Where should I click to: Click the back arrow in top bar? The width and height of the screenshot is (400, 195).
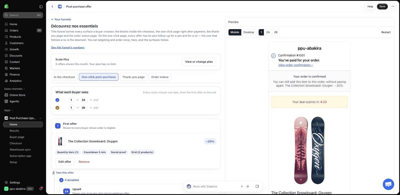(x=52, y=7)
